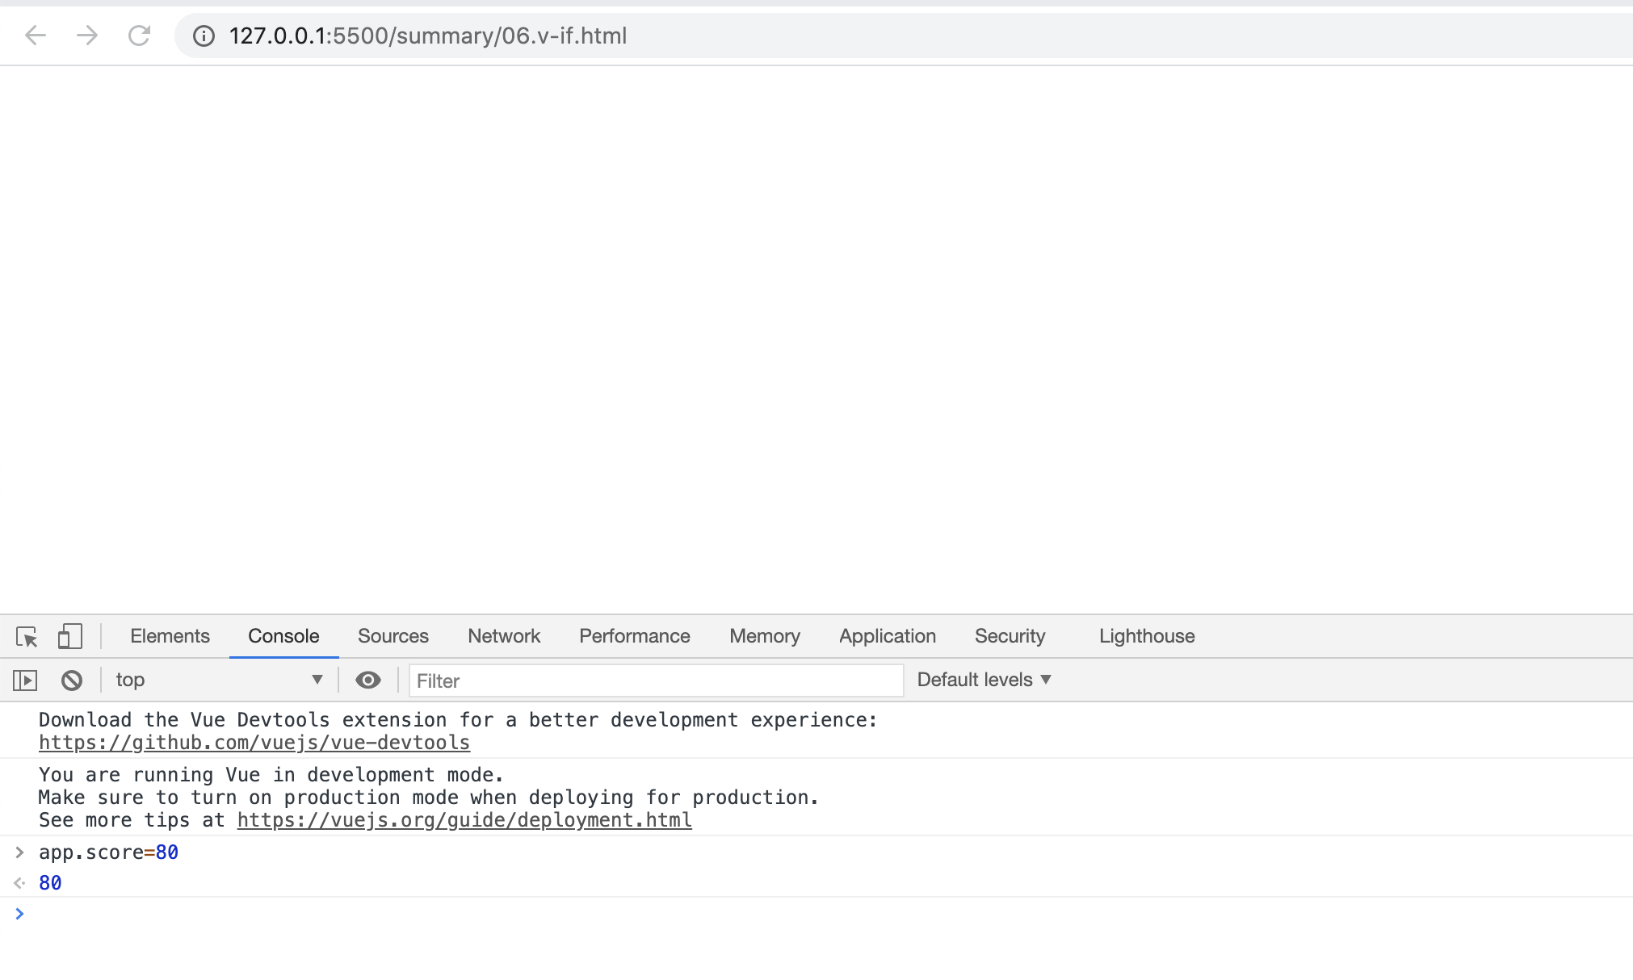
Task: Toggle the device toolbar icon
Action: pos(70,637)
